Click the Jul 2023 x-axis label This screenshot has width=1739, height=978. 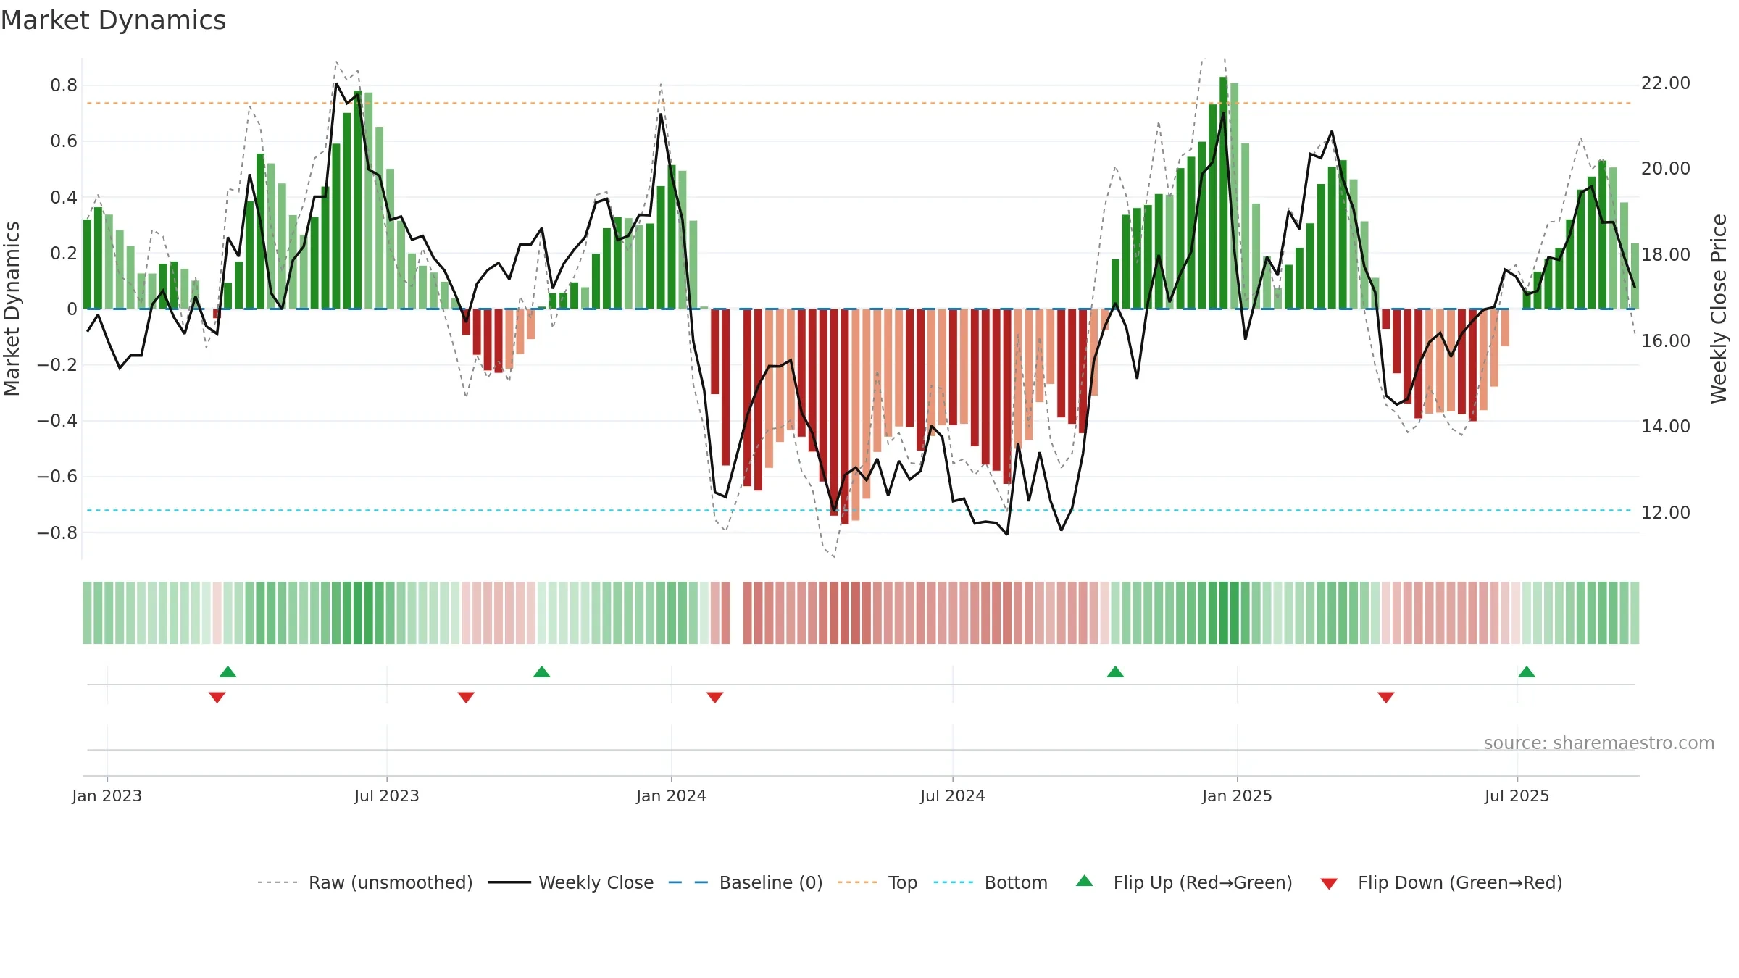(387, 795)
